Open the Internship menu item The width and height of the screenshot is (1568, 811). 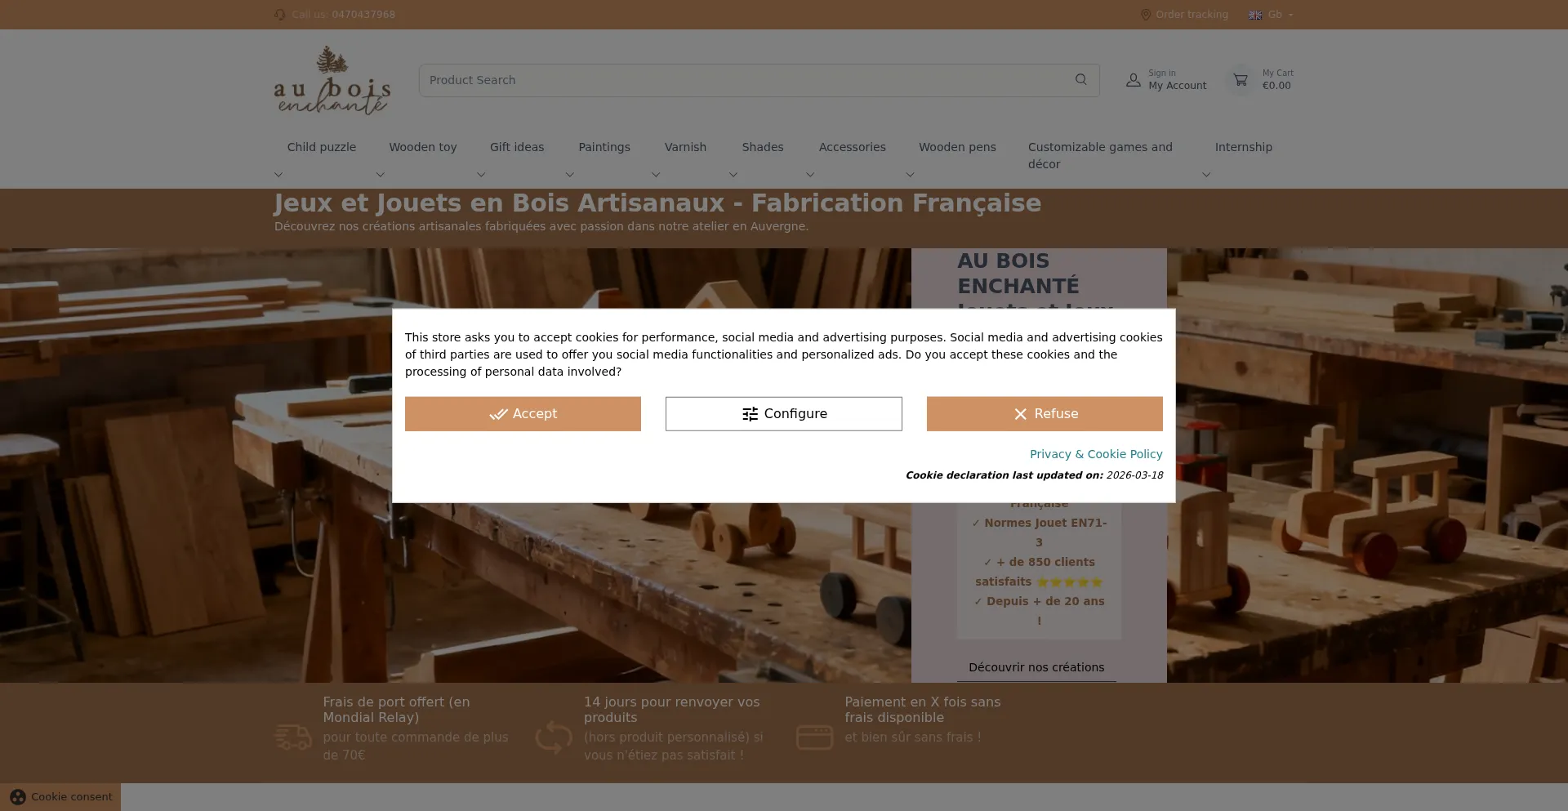tap(1243, 147)
